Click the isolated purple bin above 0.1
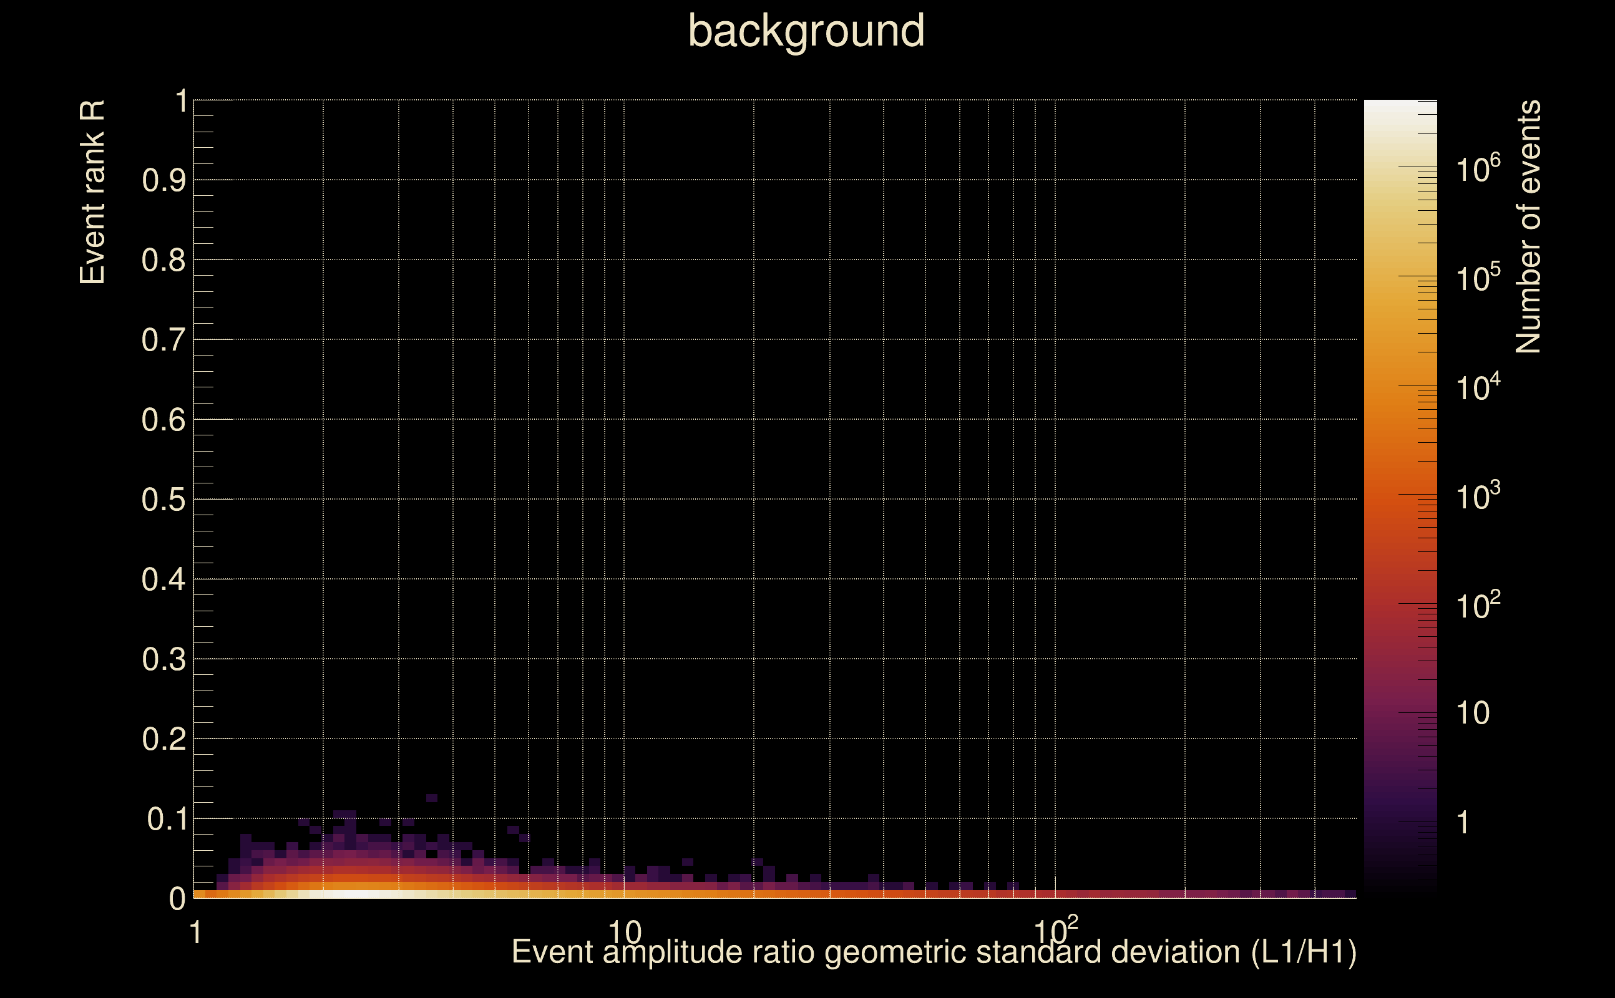This screenshot has height=998, width=1615. click(432, 798)
